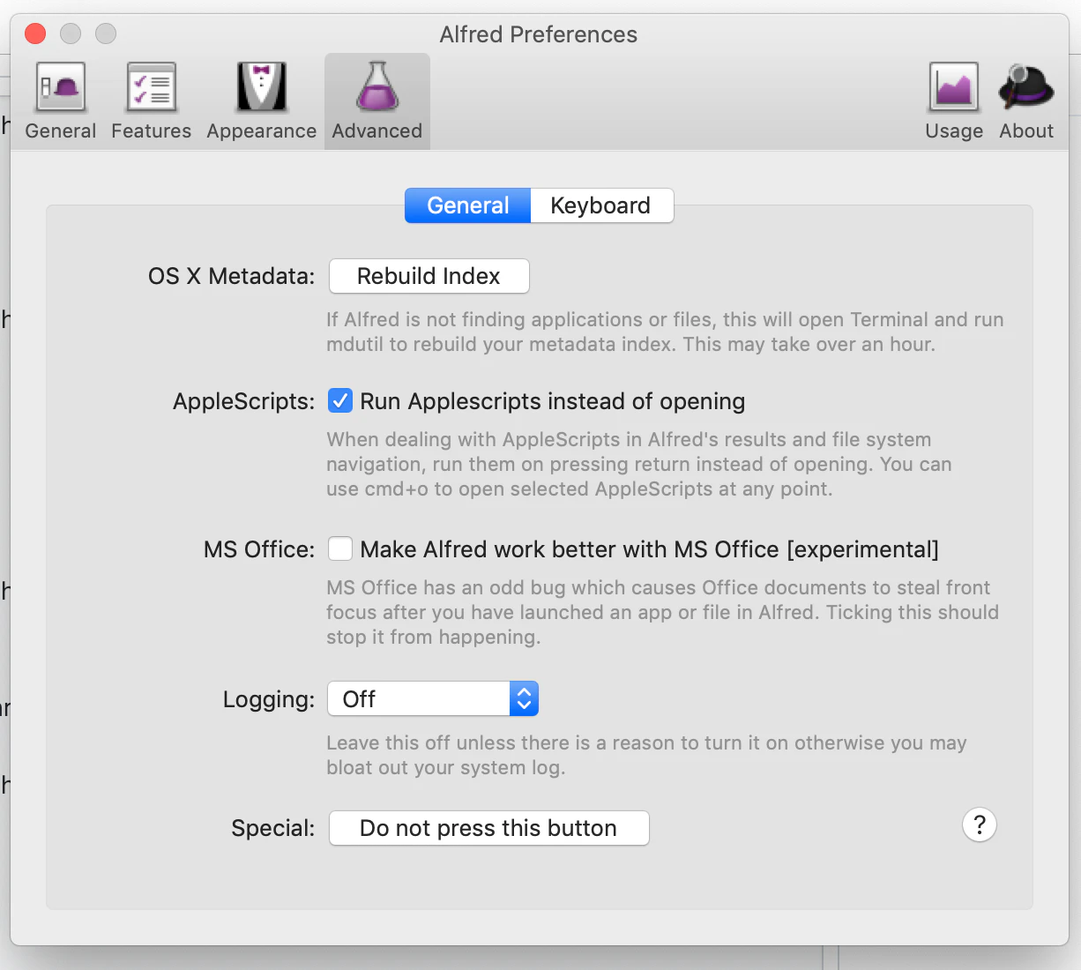
Task: Click the MS Office label text
Action: 259,549
